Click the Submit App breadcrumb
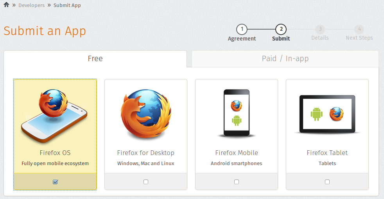 (x=67, y=5)
